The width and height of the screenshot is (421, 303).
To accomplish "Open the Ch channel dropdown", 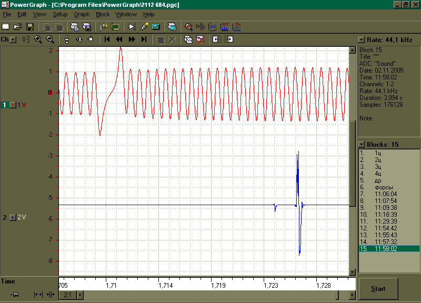I will pyautogui.click(x=13, y=40).
